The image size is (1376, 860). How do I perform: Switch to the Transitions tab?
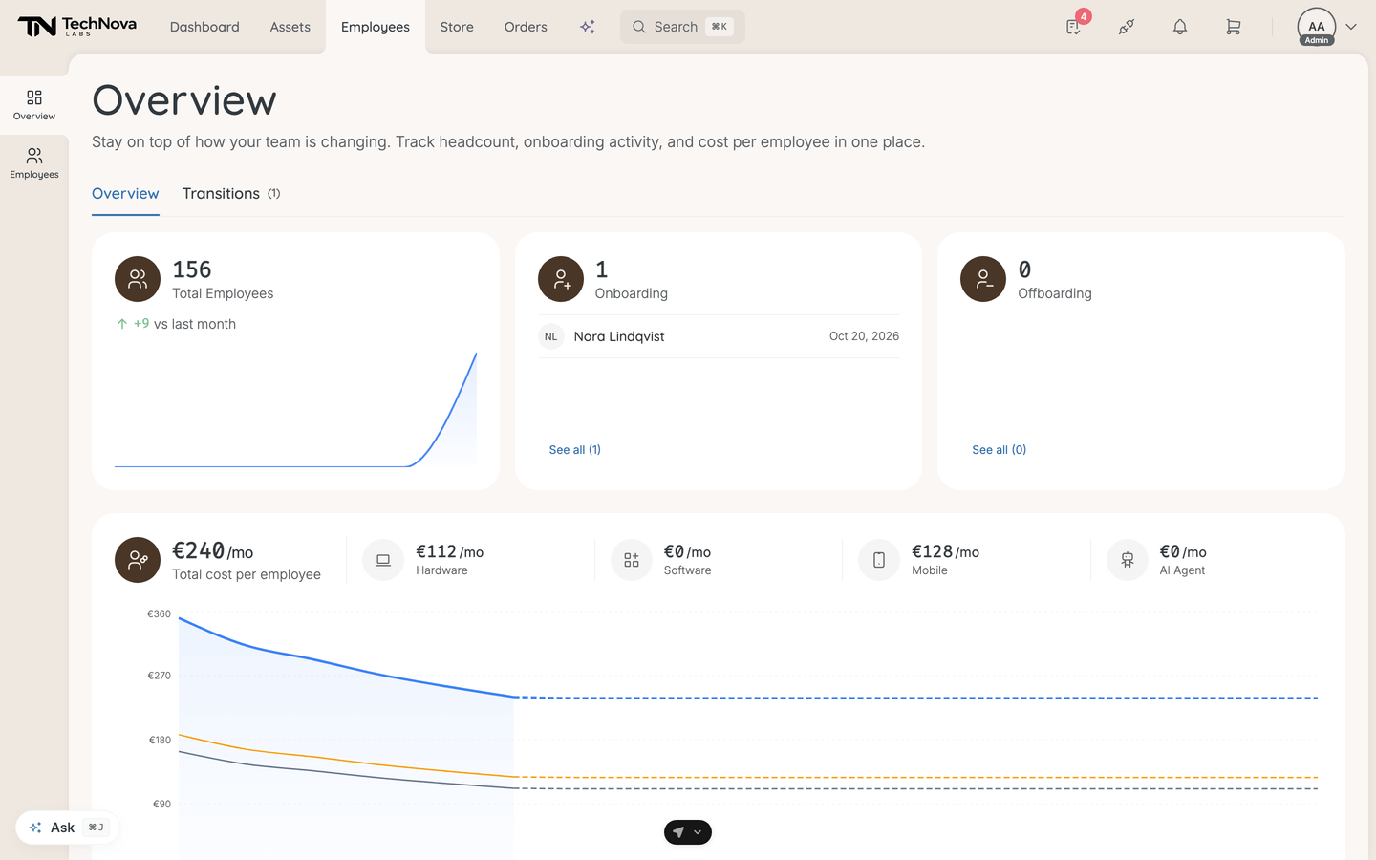click(231, 193)
